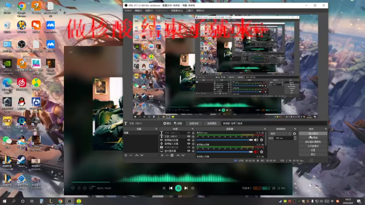Add a new scene with plus icon

click(126, 155)
